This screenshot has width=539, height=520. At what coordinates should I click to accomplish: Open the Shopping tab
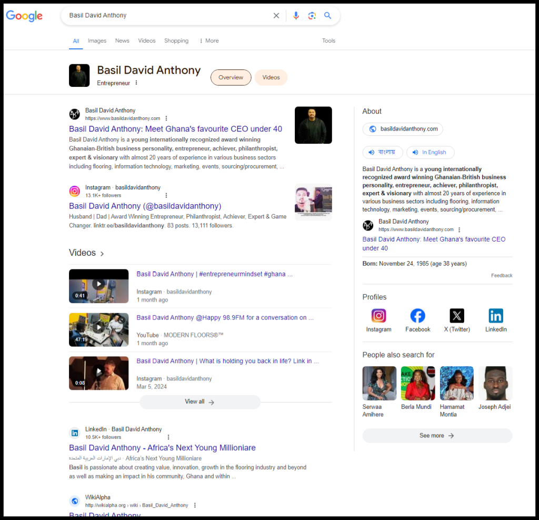click(176, 41)
